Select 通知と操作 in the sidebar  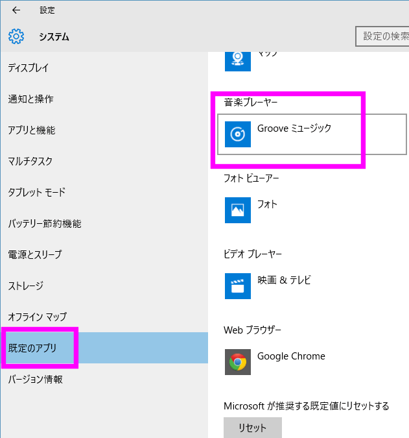click(30, 99)
